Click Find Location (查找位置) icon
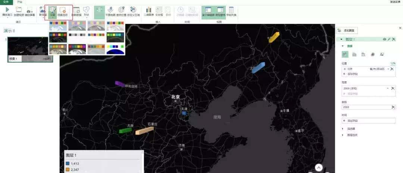Screen dimensions: 403x173 point(122,11)
